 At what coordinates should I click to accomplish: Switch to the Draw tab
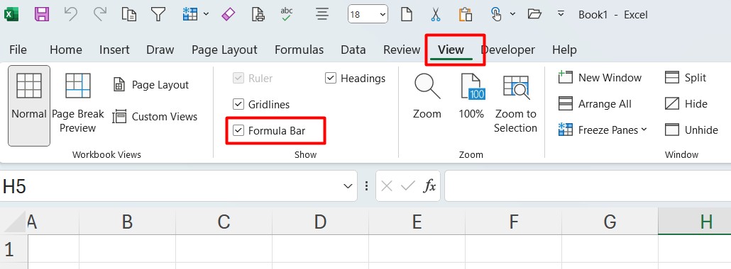(160, 50)
